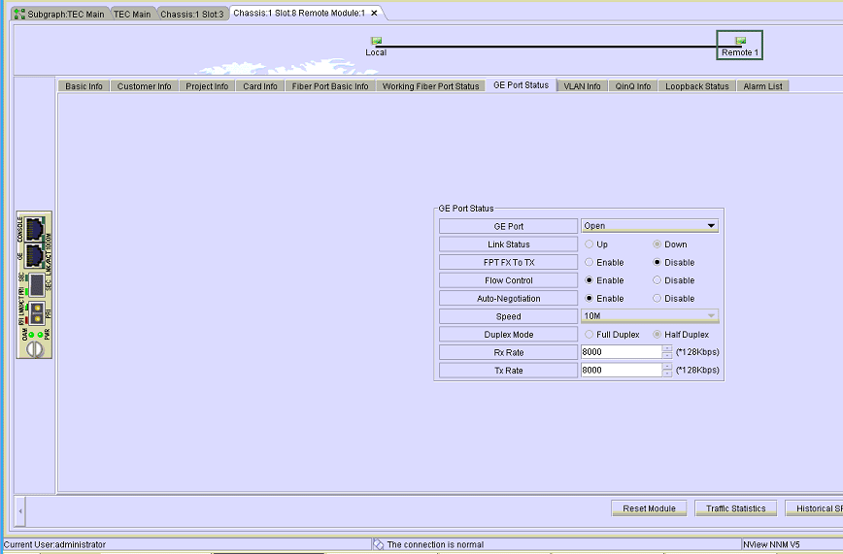Open the Card Info tab
The image size is (843, 554).
coord(260,86)
